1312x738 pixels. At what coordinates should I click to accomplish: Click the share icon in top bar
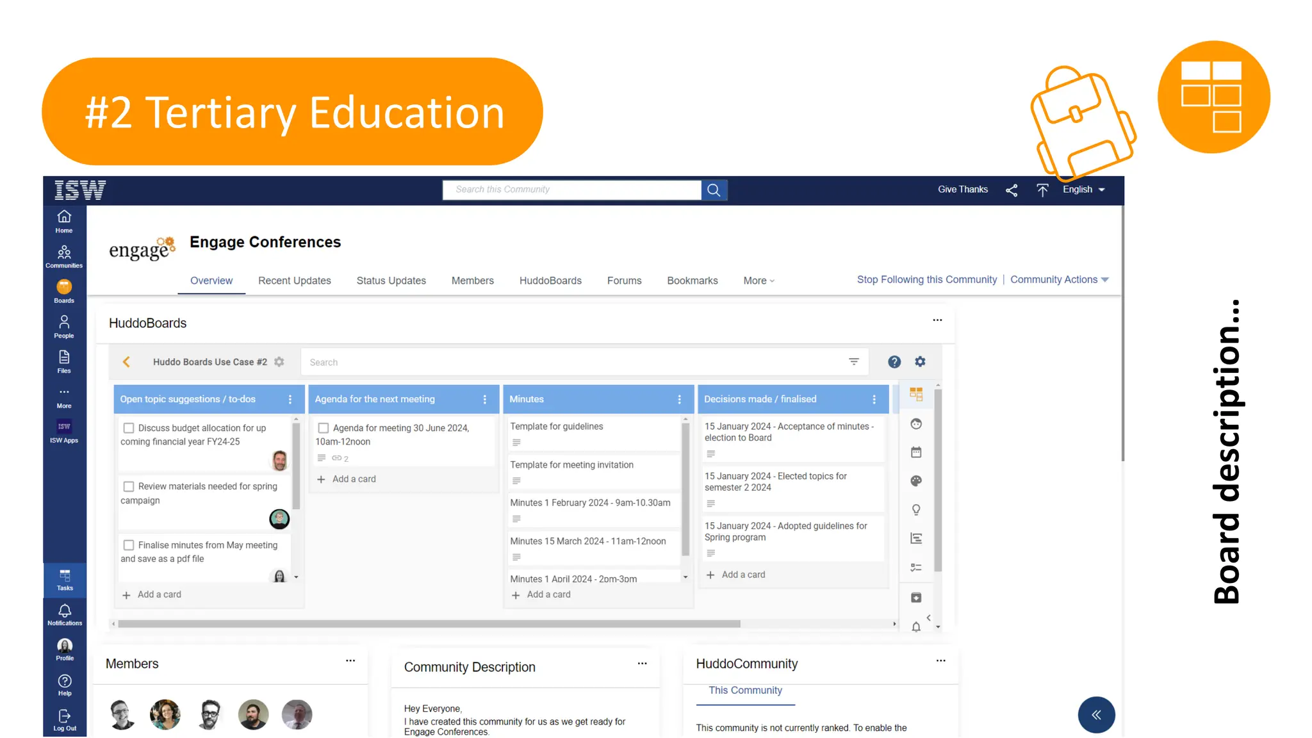click(x=1012, y=190)
